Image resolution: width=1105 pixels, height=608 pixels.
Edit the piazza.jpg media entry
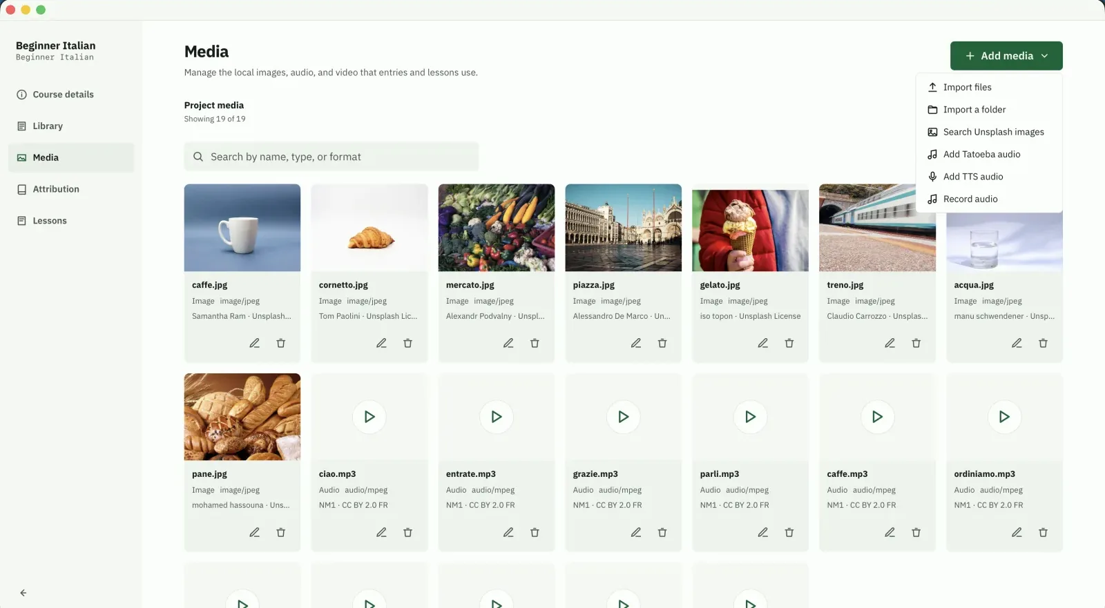(x=635, y=343)
